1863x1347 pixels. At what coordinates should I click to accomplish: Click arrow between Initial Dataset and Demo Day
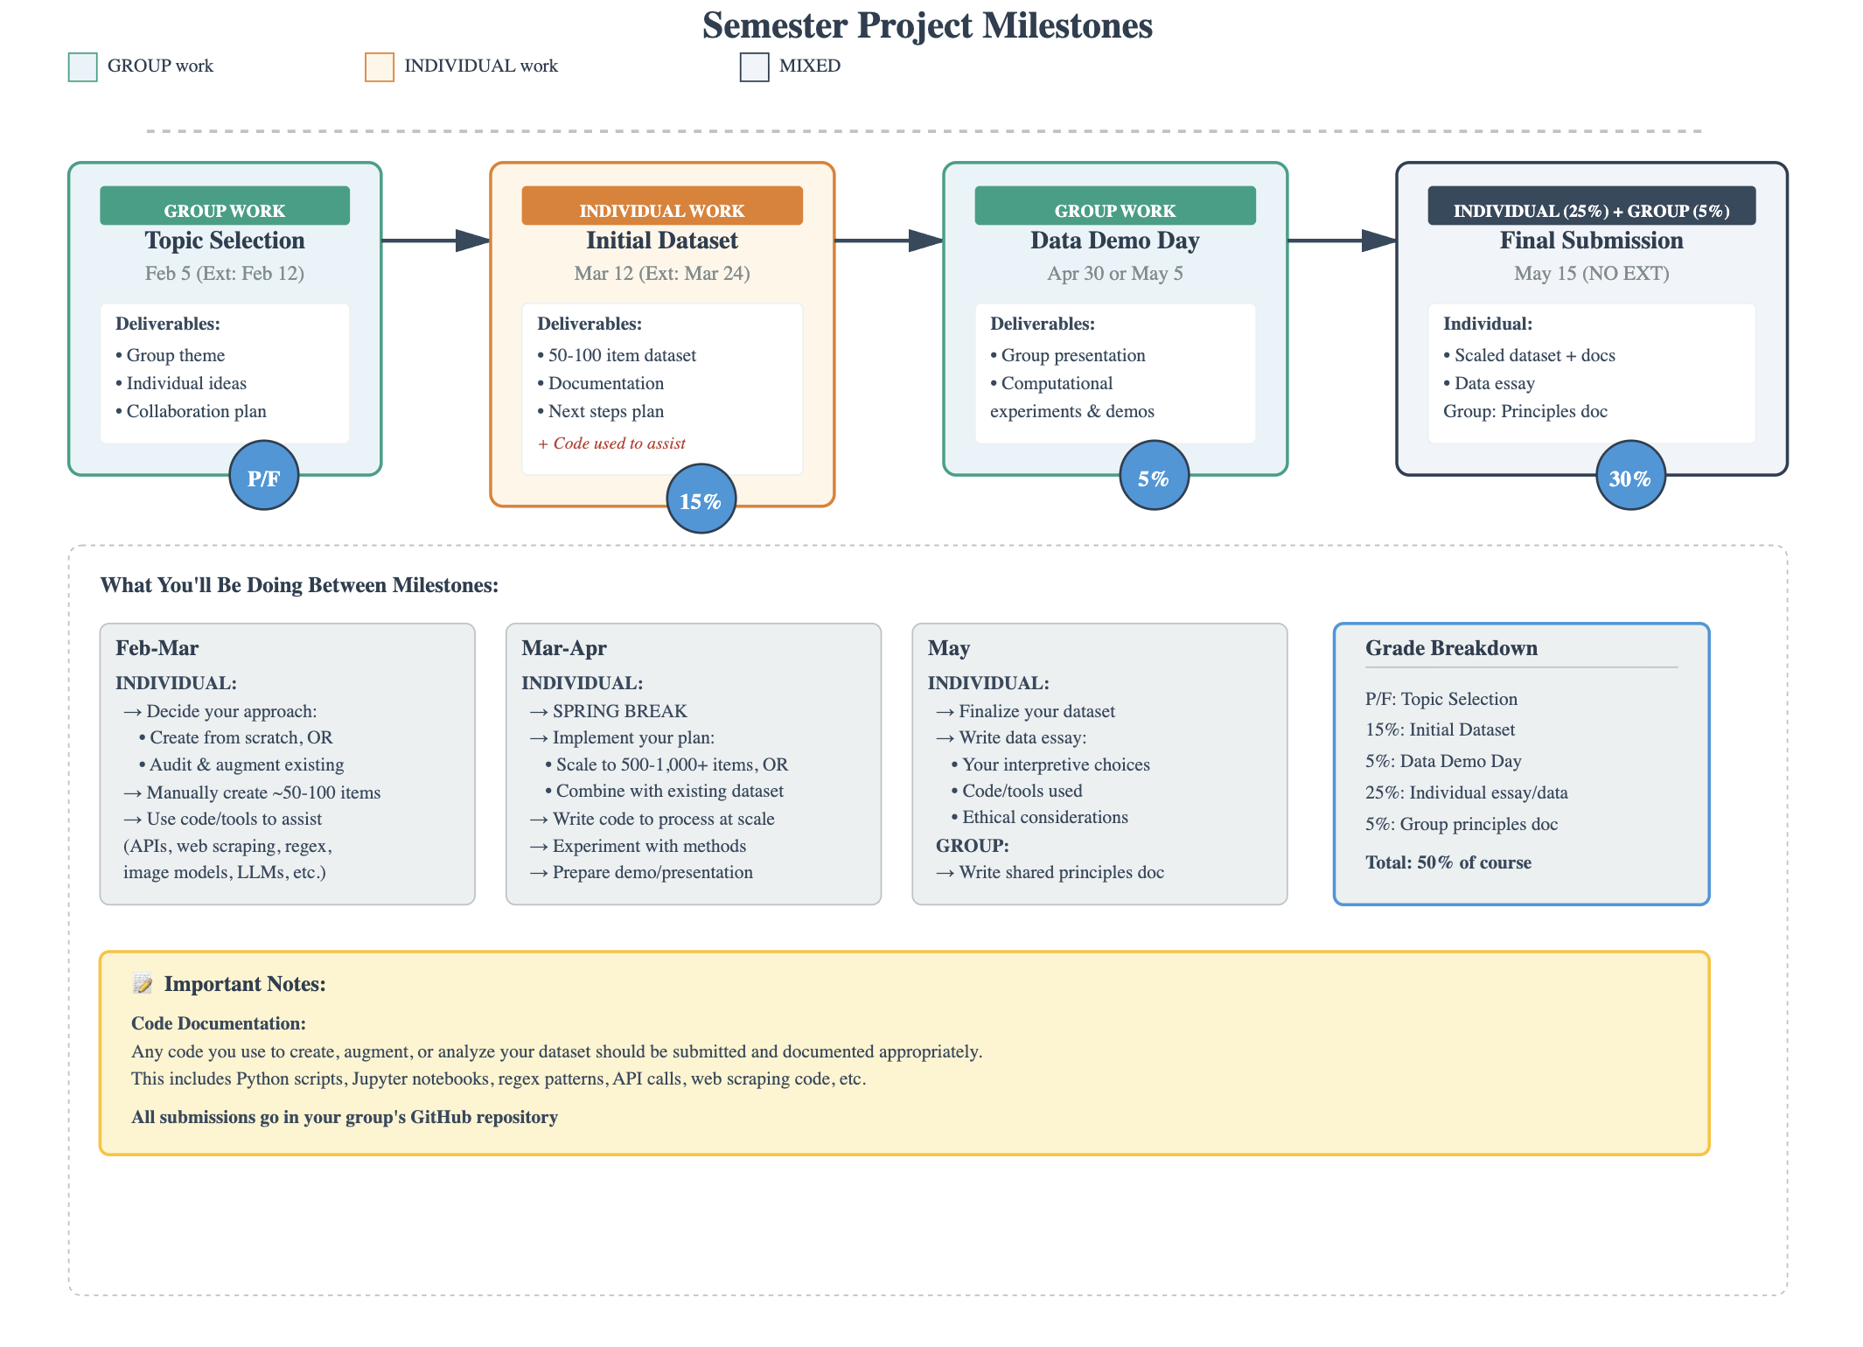tap(889, 241)
